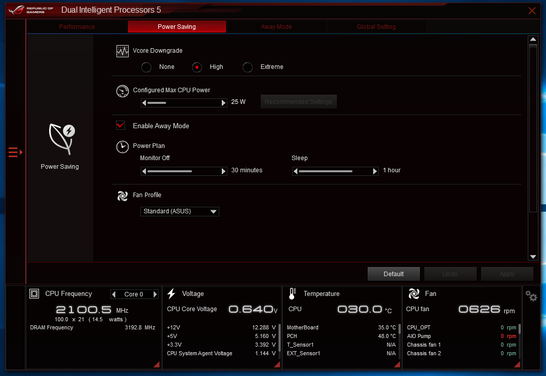The height and width of the screenshot is (376, 546).
Task: Select the Extreme Vcore Downgrade option
Action: pos(248,67)
